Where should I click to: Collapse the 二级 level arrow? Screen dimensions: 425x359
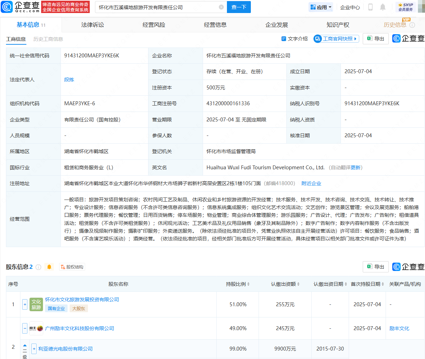(x=25, y=346)
